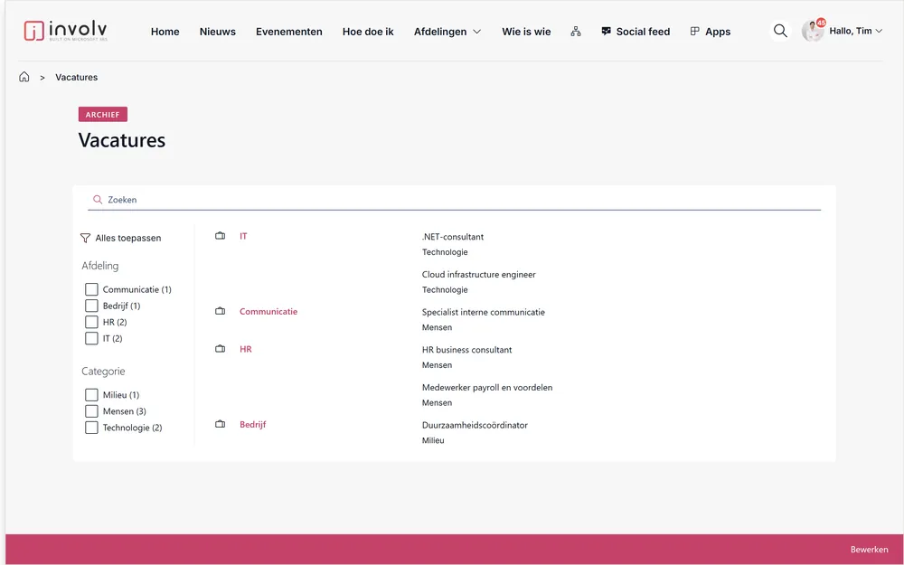Open the Evenementen menu item

point(289,32)
